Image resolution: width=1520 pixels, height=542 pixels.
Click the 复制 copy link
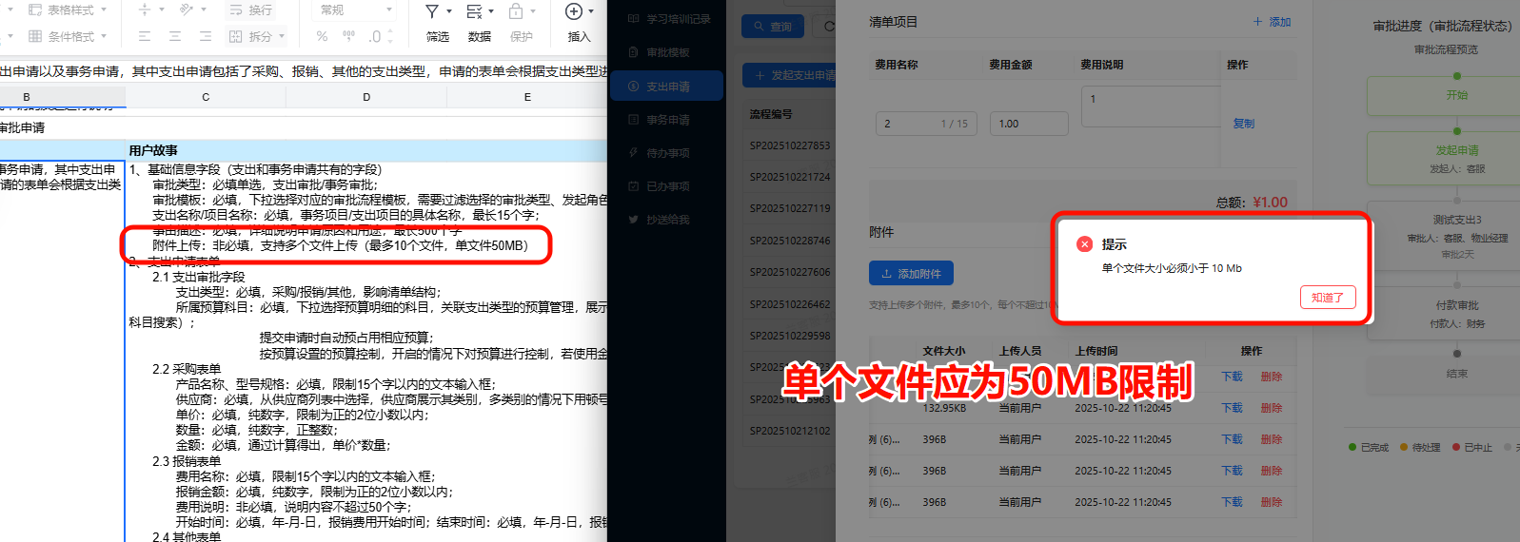[x=1244, y=124]
